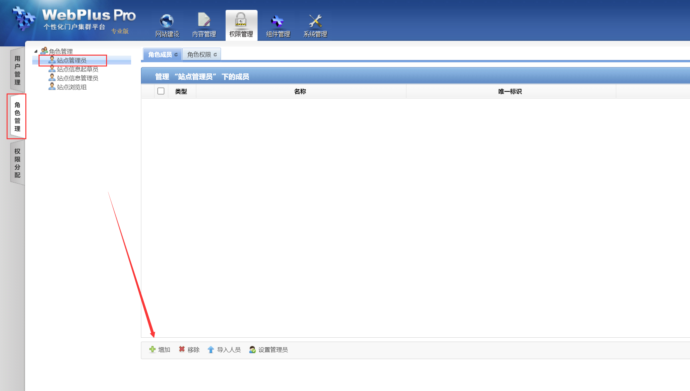The height and width of the screenshot is (391, 690).
Task: Open the 系统管理 tools icon
Action: point(315,21)
